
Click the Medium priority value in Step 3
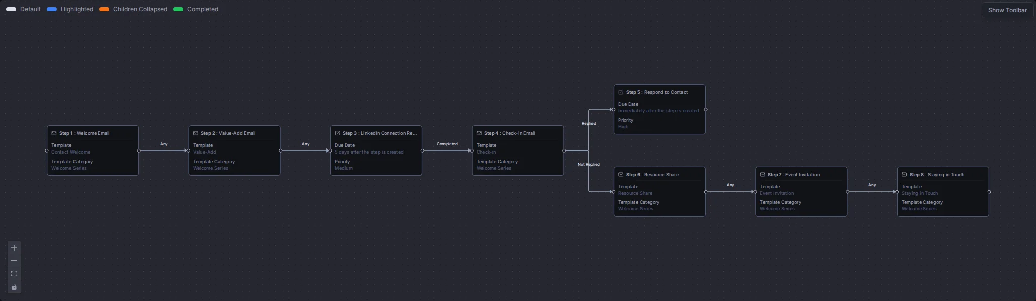pos(344,168)
